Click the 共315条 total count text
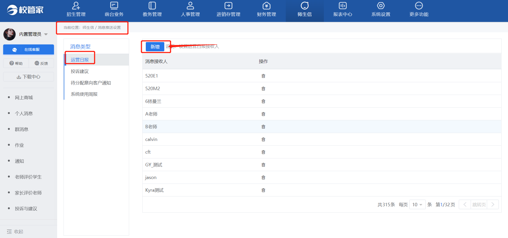The image size is (508, 238). pos(386,205)
